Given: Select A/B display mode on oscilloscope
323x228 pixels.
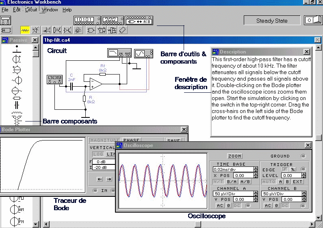Looking at the screenshot, I should 245,181.
